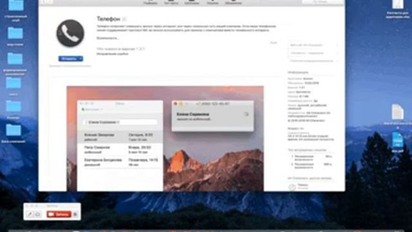Switch to the Топ-чарты tab
The width and height of the screenshot is (412, 232).
[x=171, y=3]
